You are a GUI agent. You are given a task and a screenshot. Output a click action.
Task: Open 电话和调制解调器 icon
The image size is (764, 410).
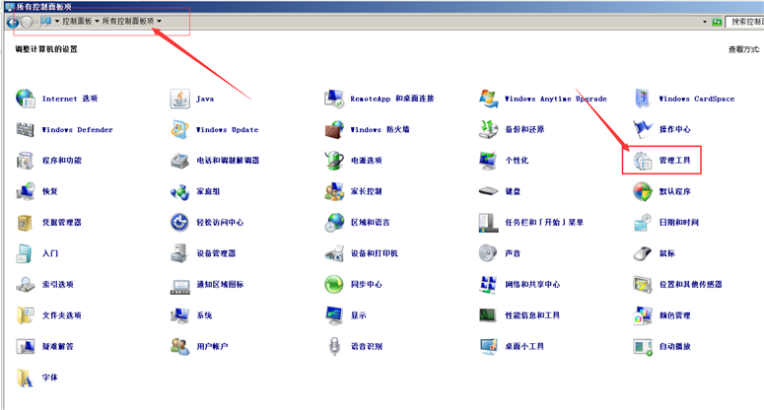179,161
